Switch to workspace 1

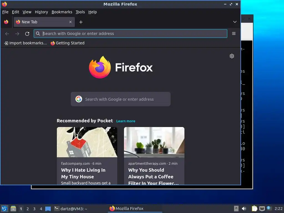21,209
